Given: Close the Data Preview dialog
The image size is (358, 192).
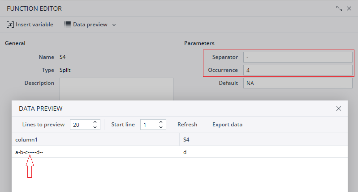Looking at the screenshot, I should coord(339,109).
